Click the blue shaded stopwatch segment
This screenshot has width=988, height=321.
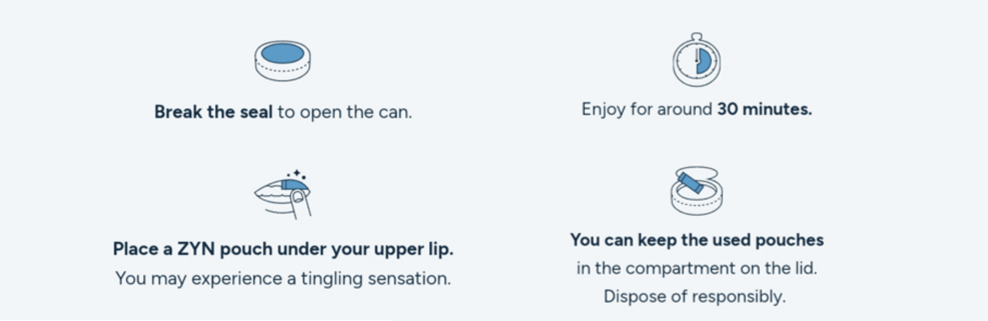pos(703,61)
